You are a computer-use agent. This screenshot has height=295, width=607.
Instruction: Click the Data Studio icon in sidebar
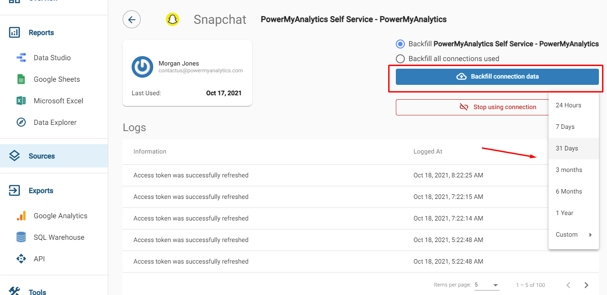[21, 57]
